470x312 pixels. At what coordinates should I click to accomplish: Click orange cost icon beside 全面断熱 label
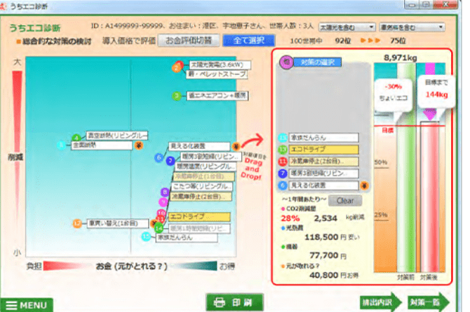click(138, 146)
